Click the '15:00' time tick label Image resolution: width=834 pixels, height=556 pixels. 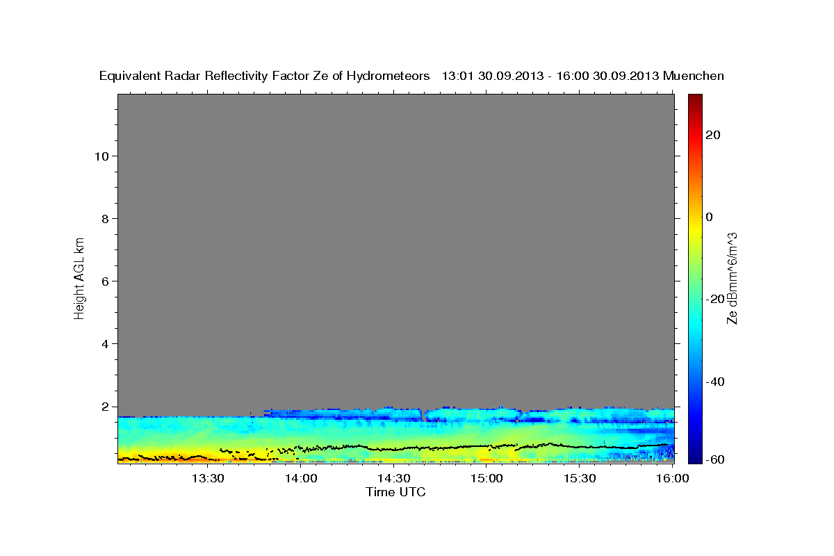pyautogui.click(x=487, y=478)
